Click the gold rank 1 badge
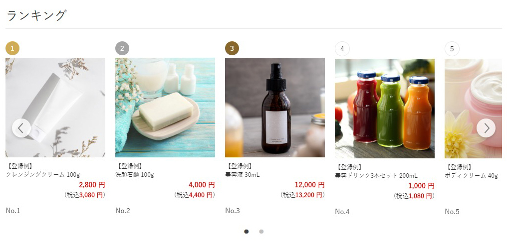 click(12, 48)
